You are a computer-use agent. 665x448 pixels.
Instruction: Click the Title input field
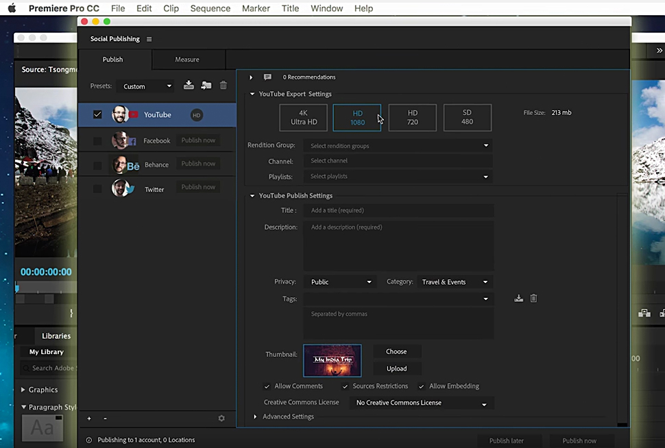click(x=398, y=210)
